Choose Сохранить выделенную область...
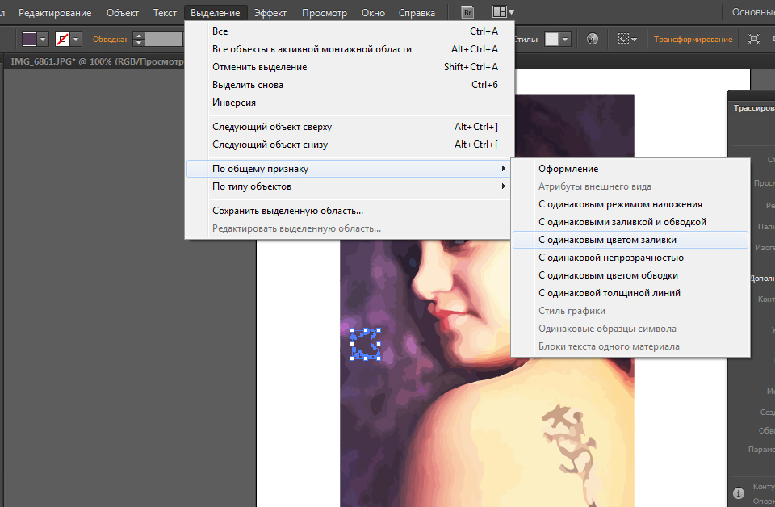The width and height of the screenshot is (775, 507). 349,211
